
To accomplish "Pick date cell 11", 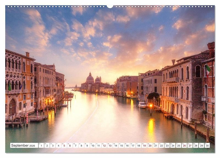I will click(98, 145).
